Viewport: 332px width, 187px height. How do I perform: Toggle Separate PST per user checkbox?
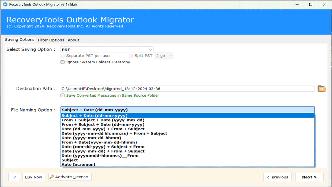click(x=63, y=56)
